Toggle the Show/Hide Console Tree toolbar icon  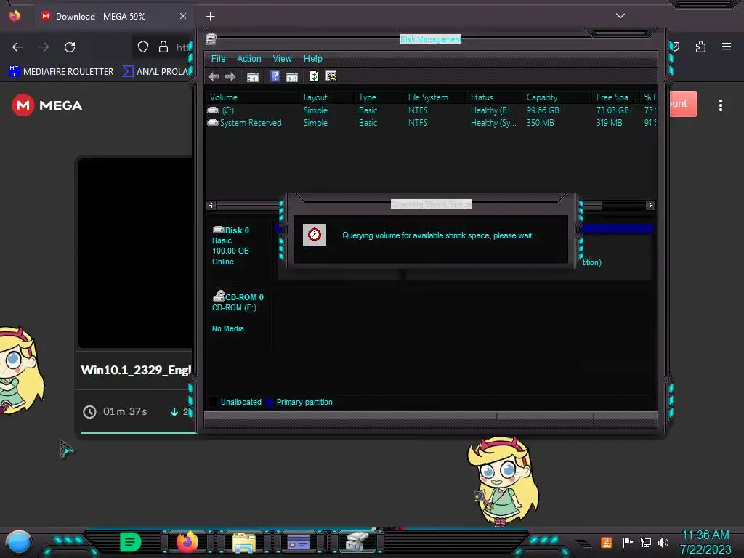coord(253,77)
